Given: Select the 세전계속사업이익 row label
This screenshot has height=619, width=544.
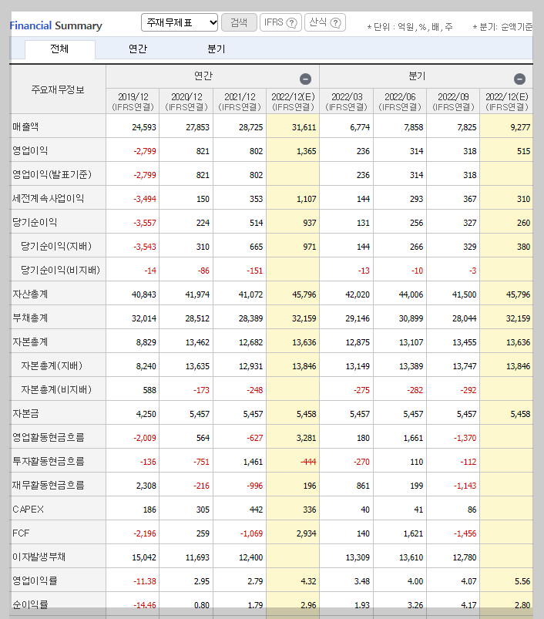Looking at the screenshot, I should (x=48, y=199).
